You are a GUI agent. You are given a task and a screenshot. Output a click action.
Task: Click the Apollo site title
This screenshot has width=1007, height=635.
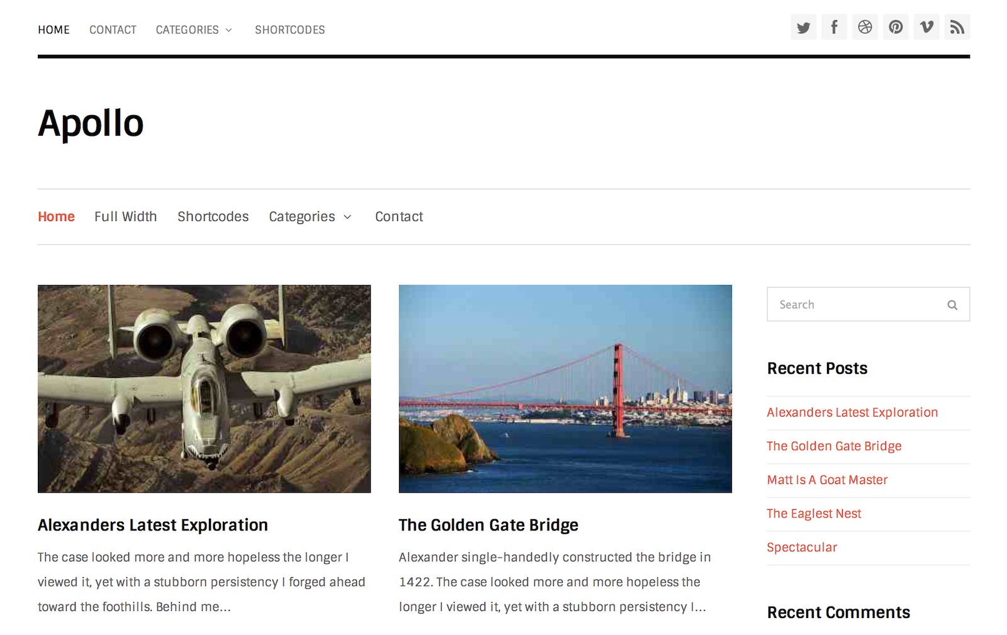pyautogui.click(x=91, y=123)
